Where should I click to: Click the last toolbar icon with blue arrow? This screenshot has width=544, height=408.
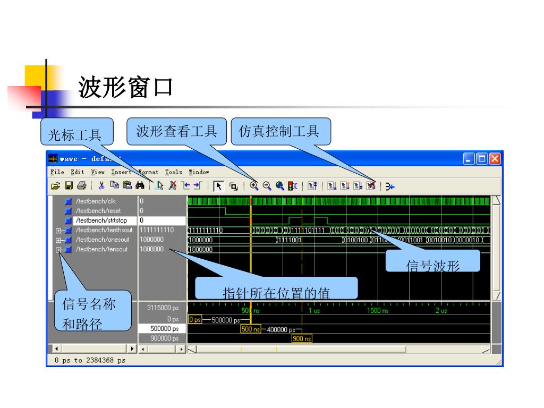pyautogui.click(x=390, y=186)
